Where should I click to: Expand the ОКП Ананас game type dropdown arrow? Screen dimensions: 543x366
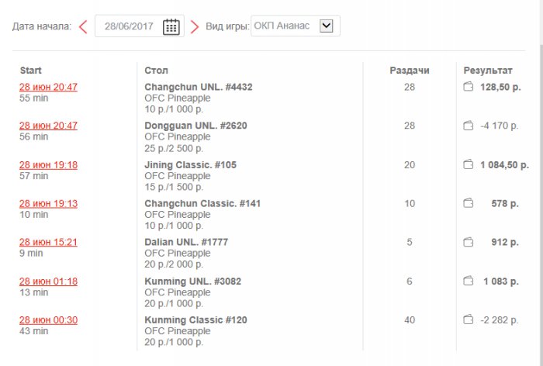click(x=327, y=26)
